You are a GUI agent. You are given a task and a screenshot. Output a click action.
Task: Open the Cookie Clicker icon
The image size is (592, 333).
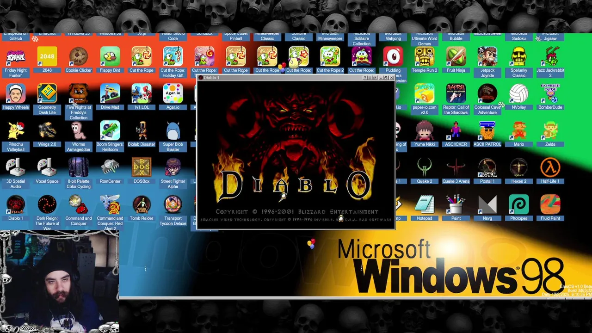pyautogui.click(x=79, y=57)
